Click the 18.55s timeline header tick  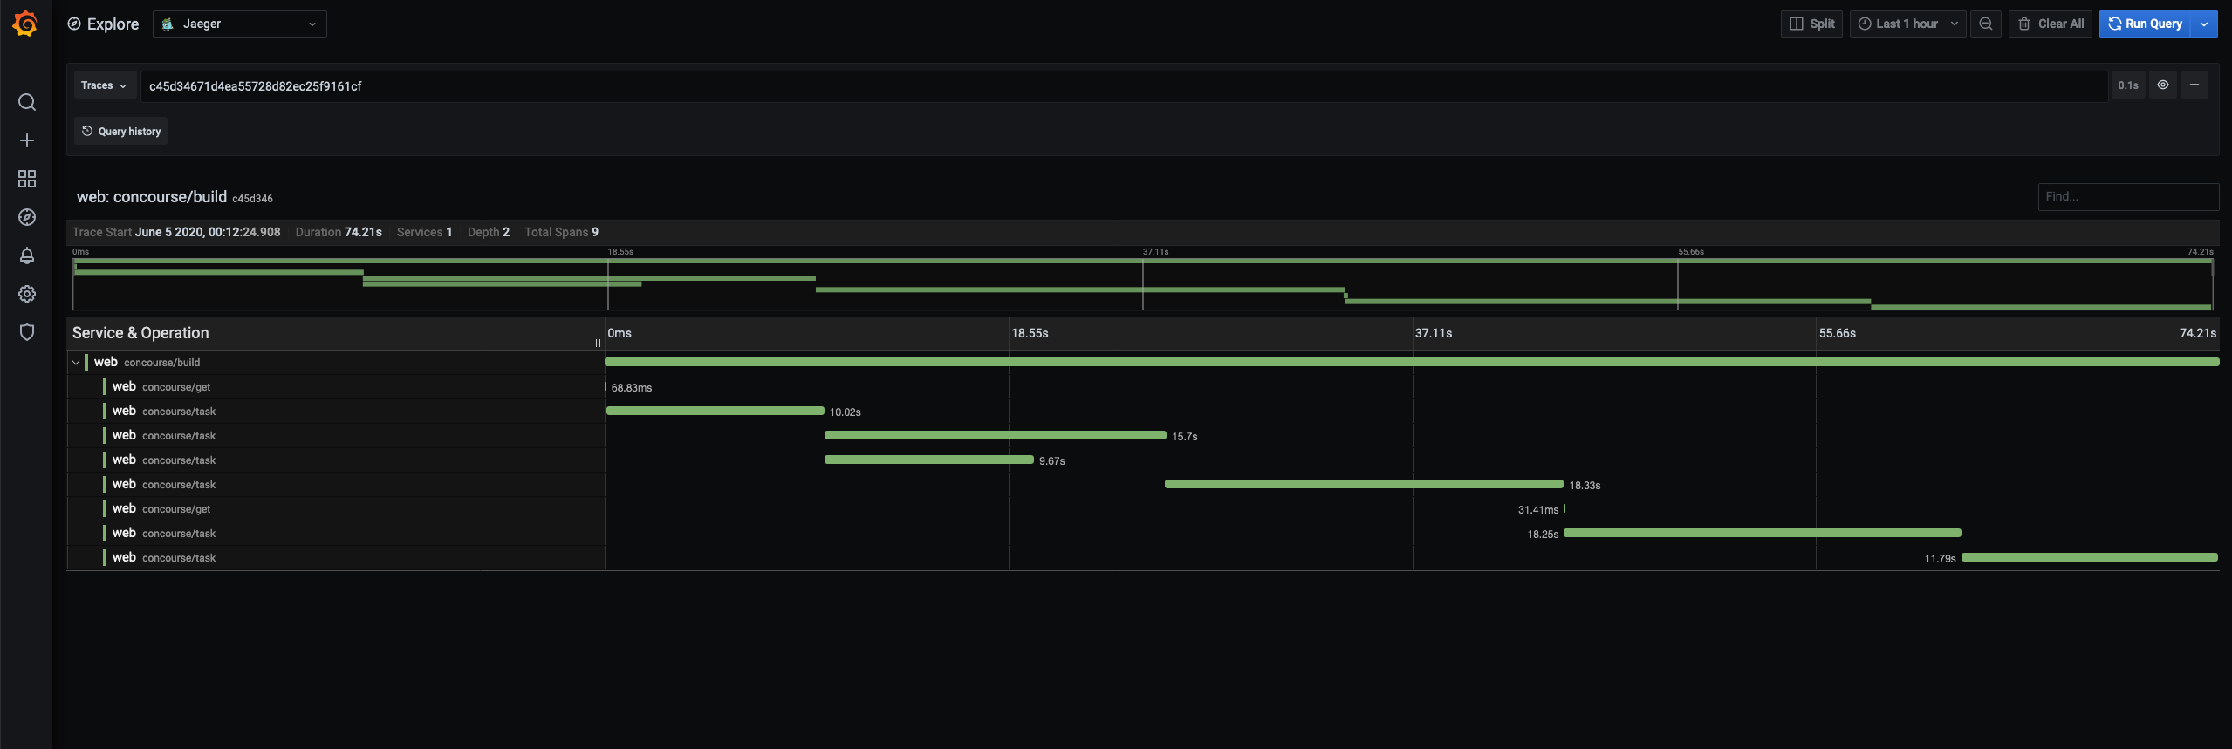tap(1030, 333)
